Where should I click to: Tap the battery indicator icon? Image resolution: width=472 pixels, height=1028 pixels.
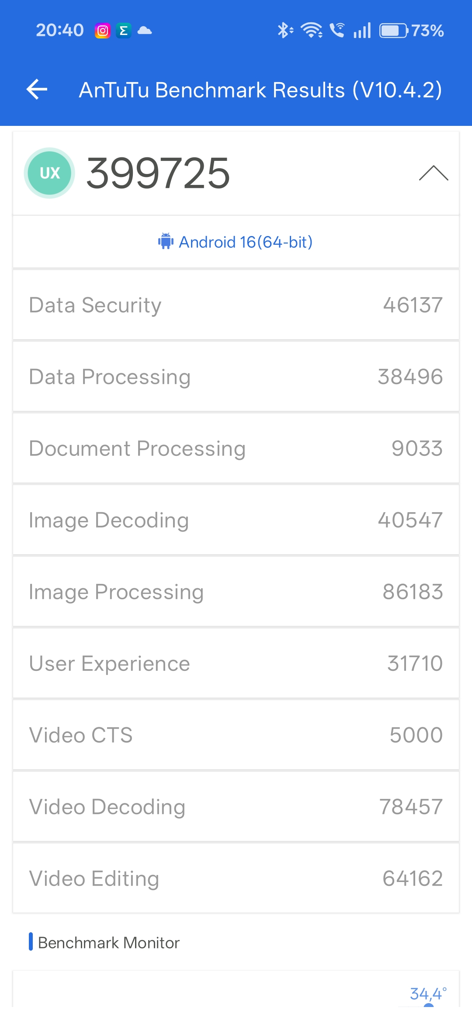tap(393, 31)
